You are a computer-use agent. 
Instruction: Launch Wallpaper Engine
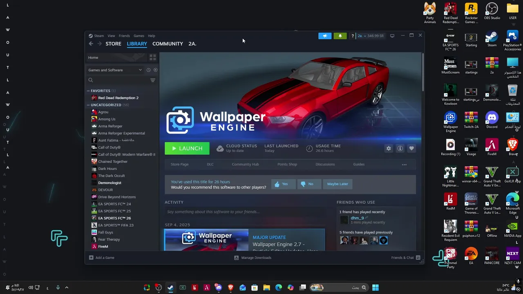(187, 148)
